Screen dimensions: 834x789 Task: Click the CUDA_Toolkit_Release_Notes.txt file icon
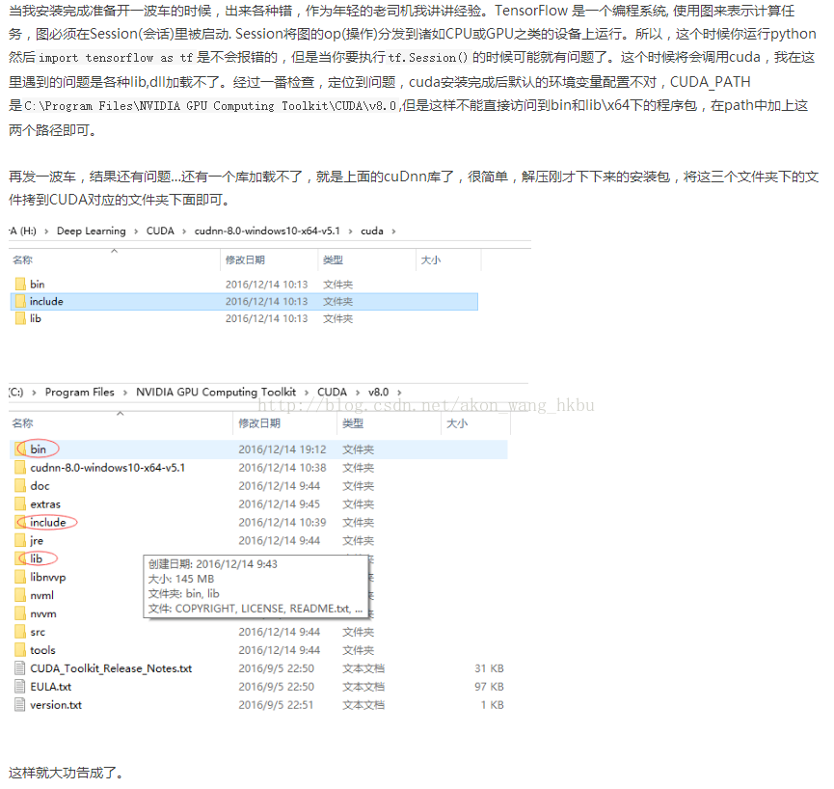click(x=20, y=668)
